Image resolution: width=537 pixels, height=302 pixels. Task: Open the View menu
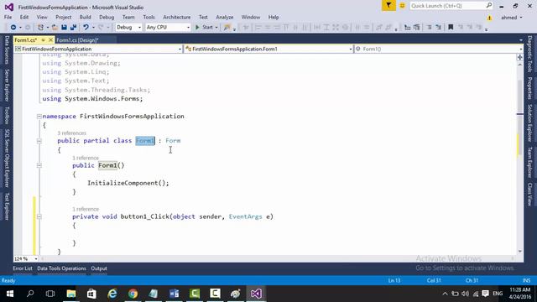pyautogui.click(x=42, y=17)
